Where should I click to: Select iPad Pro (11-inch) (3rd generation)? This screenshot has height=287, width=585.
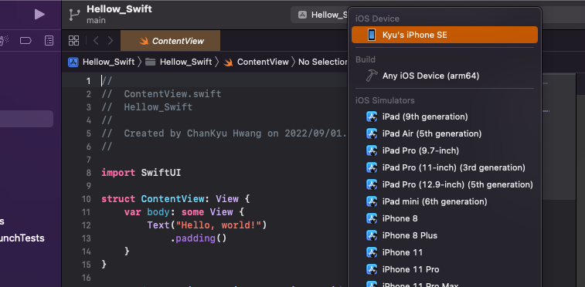point(444,168)
